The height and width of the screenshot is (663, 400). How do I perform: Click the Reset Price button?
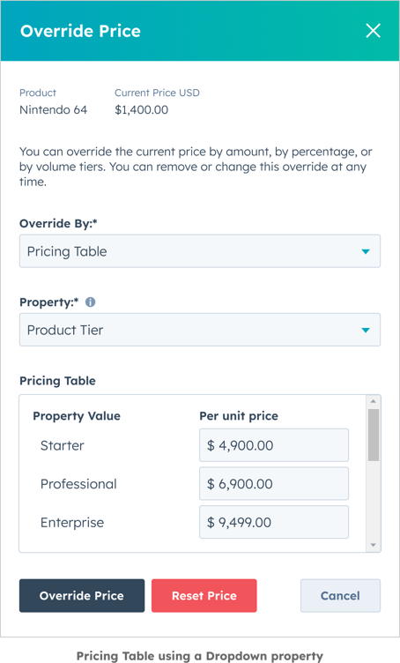click(x=204, y=595)
